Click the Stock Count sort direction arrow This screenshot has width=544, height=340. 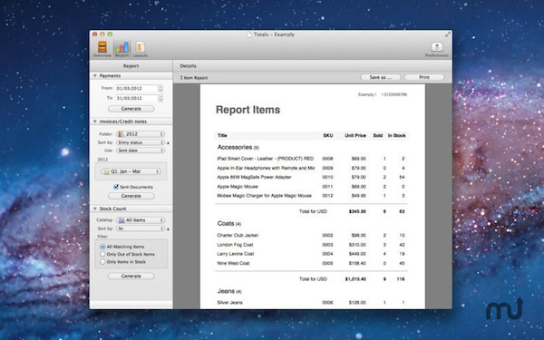[169, 229]
